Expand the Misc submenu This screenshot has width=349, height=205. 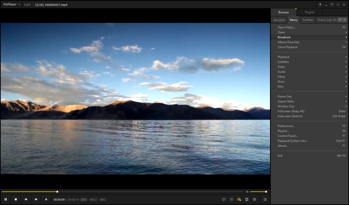point(309,87)
